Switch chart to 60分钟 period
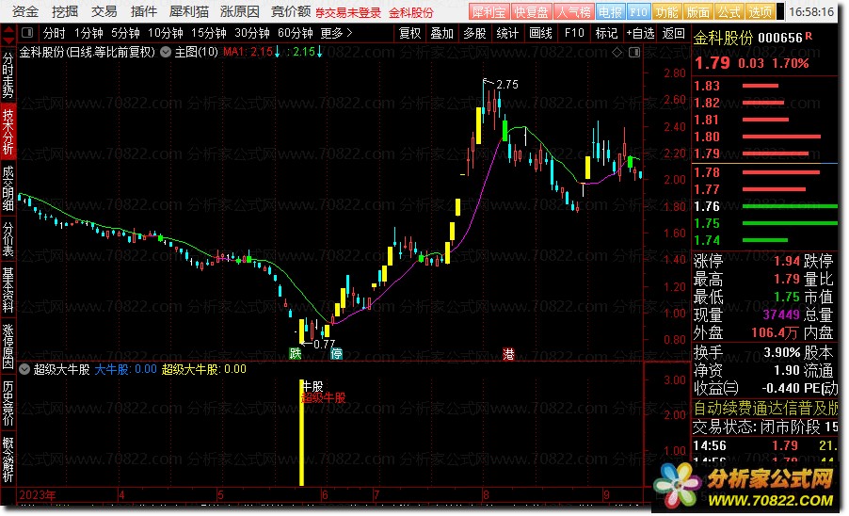The image size is (849, 516). 296,34
